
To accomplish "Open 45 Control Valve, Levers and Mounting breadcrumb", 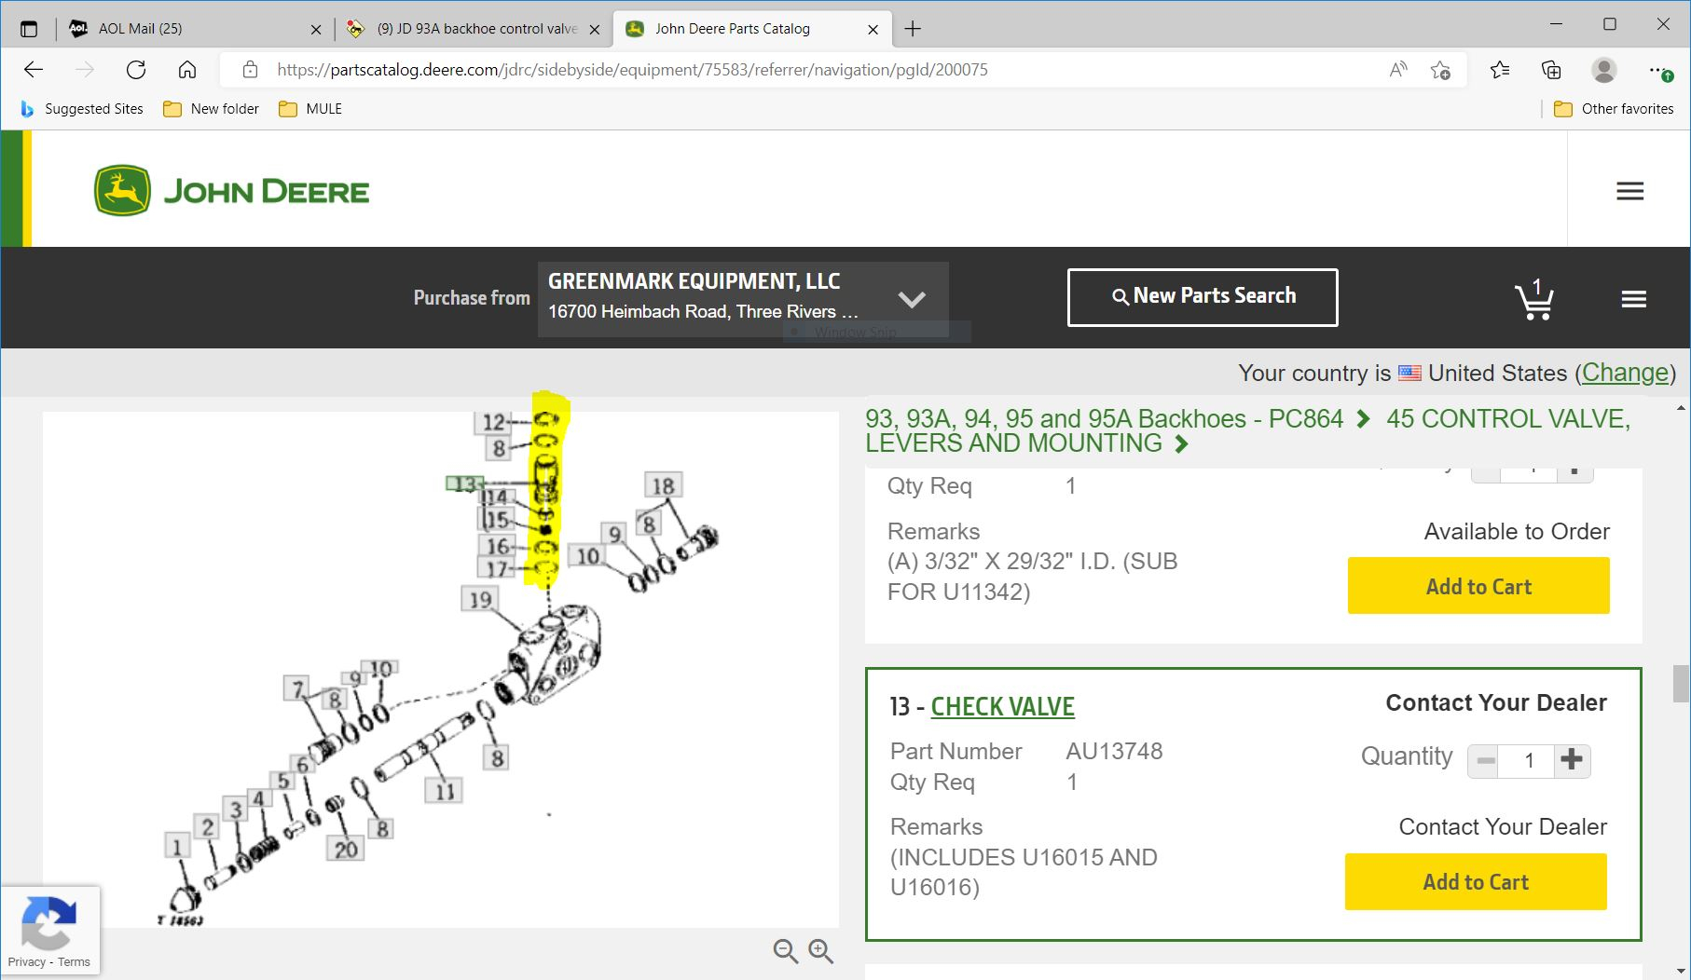I will point(1248,430).
